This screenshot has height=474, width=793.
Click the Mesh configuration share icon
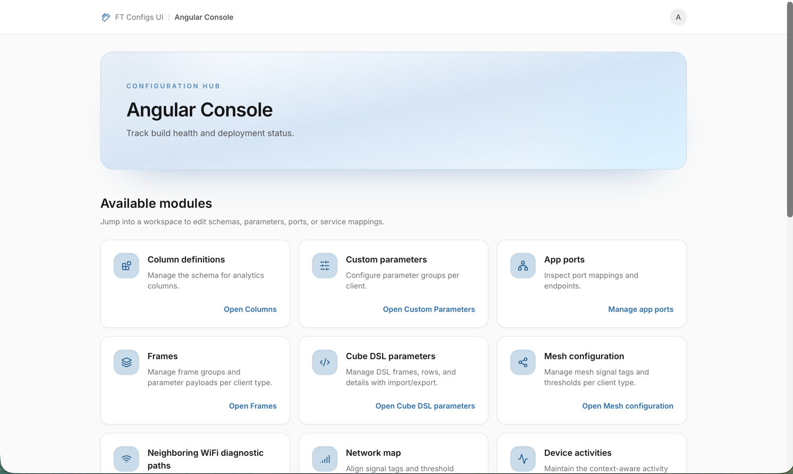[522, 362]
